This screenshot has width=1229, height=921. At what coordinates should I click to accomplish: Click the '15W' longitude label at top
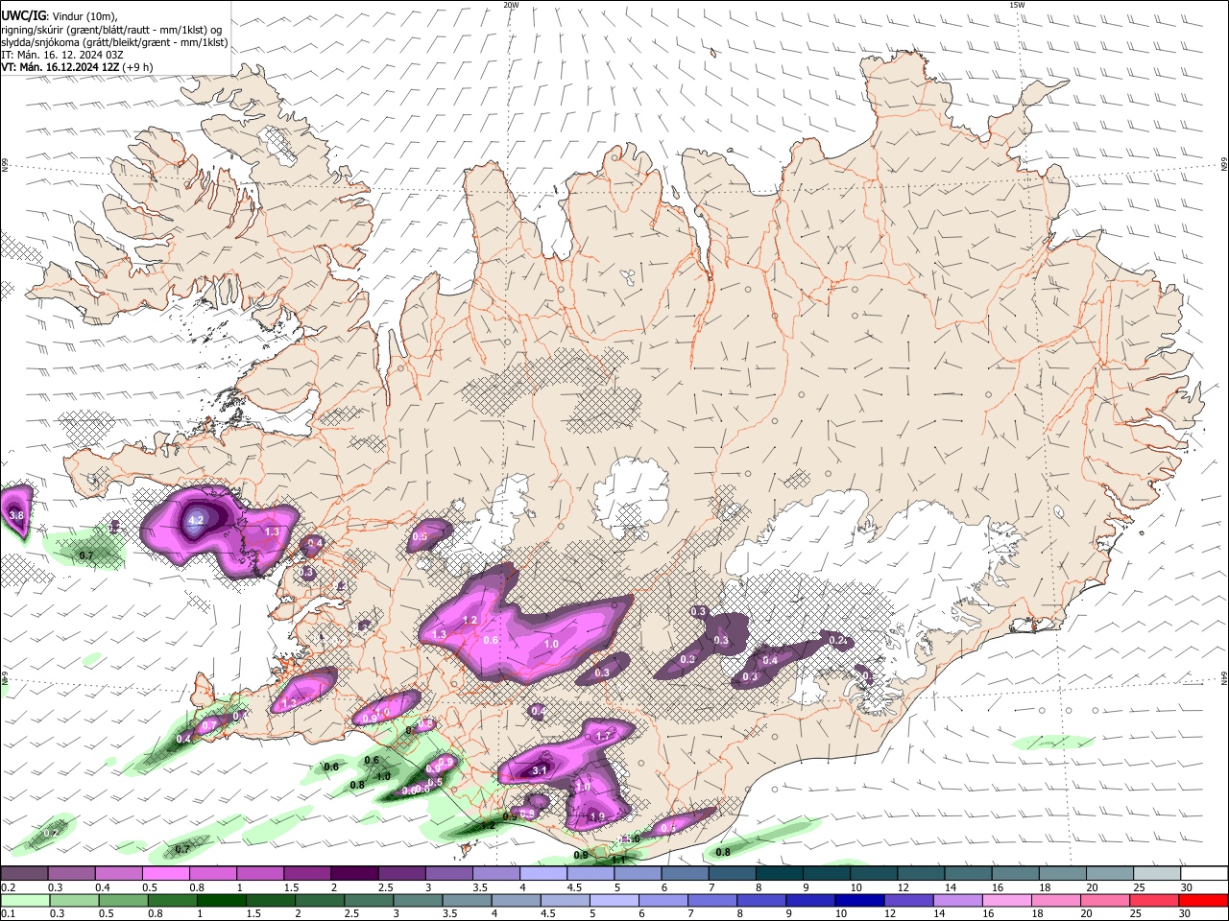1017,5
